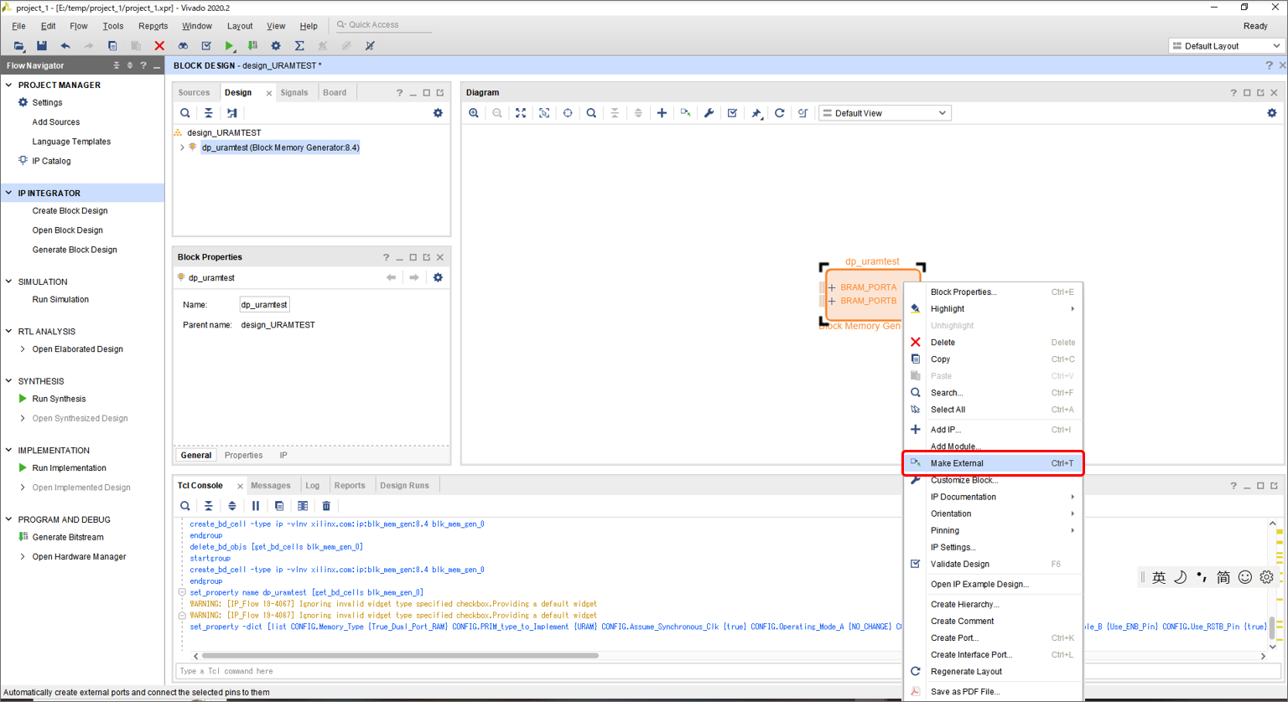Screen dimensions: 1288x702
Task: Click the Sigma icon in the main toolbar
Action: [x=299, y=46]
